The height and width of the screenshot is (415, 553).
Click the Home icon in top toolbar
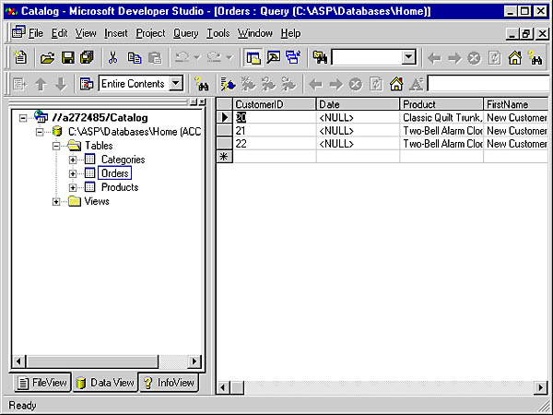tap(514, 57)
